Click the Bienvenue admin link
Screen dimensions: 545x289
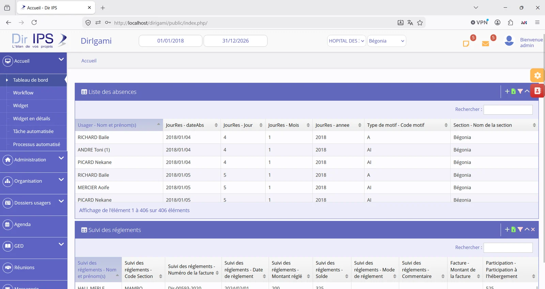pos(531,42)
